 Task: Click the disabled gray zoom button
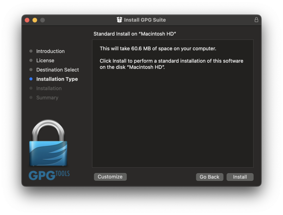point(43,20)
